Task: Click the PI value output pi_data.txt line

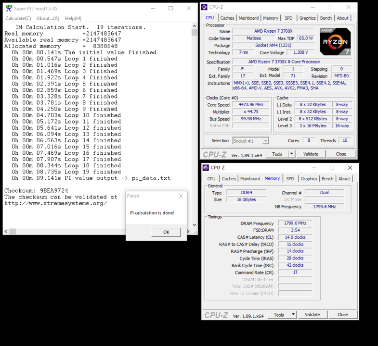Action: point(91,178)
